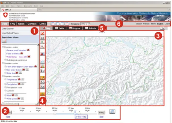The image size is (172, 123).
Task: Click the 30 May button on timeline
Action: pos(101,113)
